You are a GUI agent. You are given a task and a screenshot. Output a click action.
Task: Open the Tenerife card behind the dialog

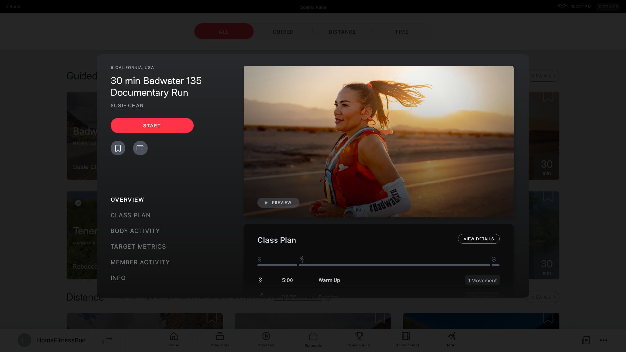coord(82,235)
